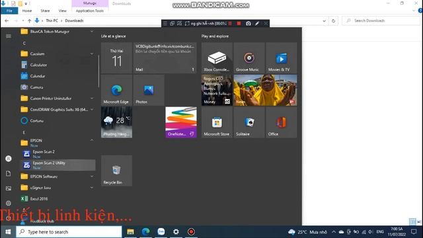
Task: Click This PC in the breadcrumb path
Action: pyautogui.click(x=52, y=20)
